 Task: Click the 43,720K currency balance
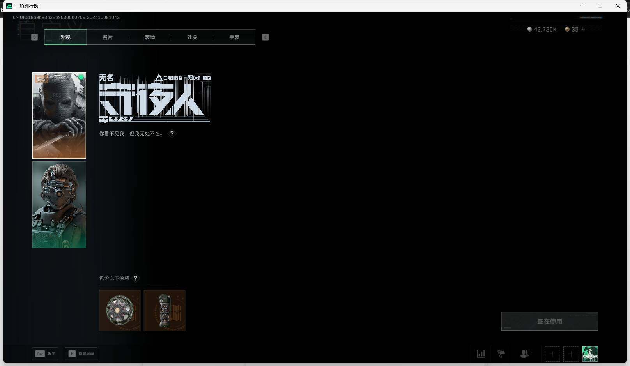pos(542,29)
